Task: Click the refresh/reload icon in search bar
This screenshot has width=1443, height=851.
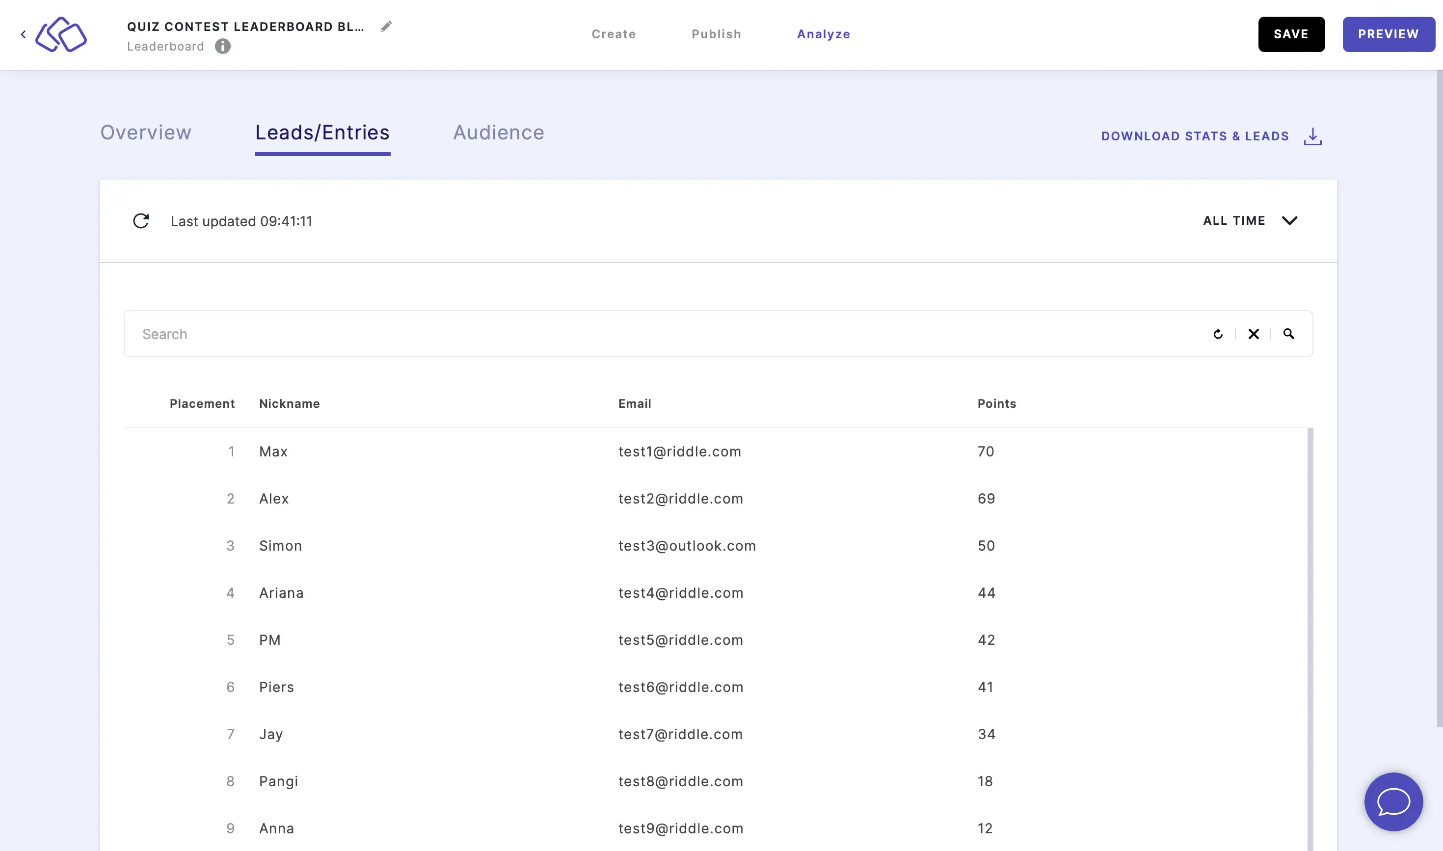Action: [1218, 333]
